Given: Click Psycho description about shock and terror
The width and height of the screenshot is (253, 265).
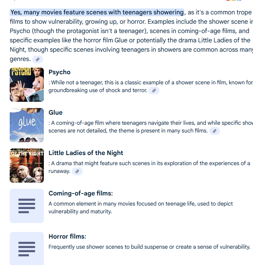Looking at the screenshot, I should point(151,86).
